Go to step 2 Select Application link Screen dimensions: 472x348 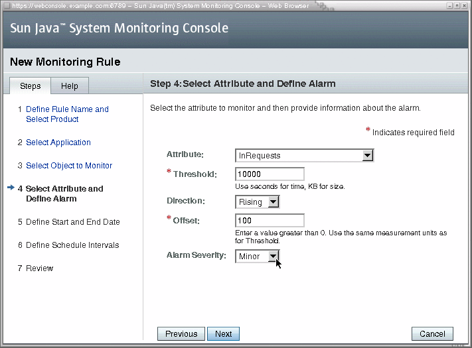pos(58,142)
